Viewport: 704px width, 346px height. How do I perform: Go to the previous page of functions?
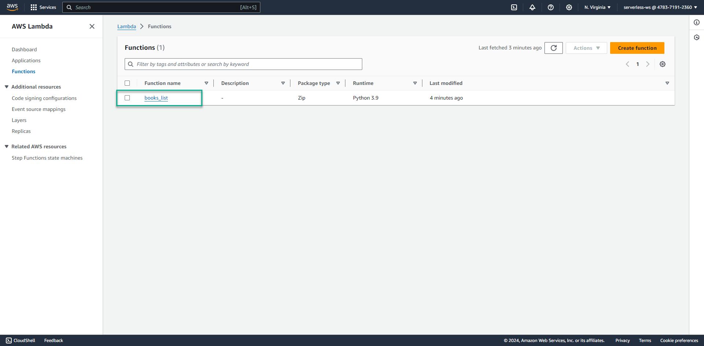pos(627,64)
